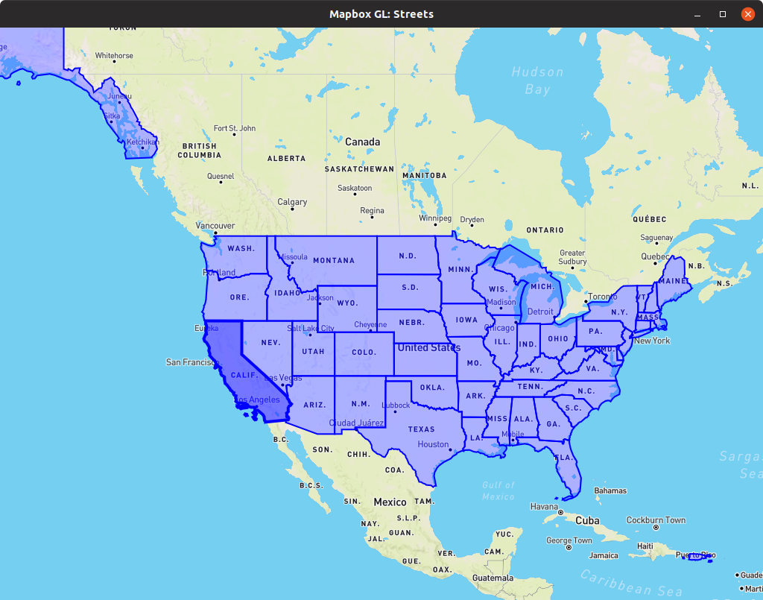Select the Puerto Rico highlighted area
The width and height of the screenshot is (763, 600).
695,556
